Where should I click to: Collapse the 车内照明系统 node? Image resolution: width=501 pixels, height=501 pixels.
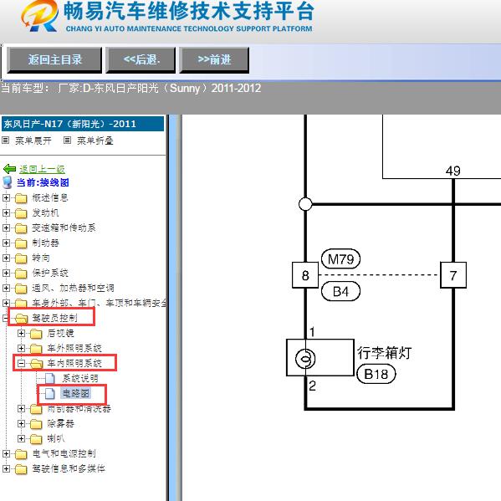point(21,363)
